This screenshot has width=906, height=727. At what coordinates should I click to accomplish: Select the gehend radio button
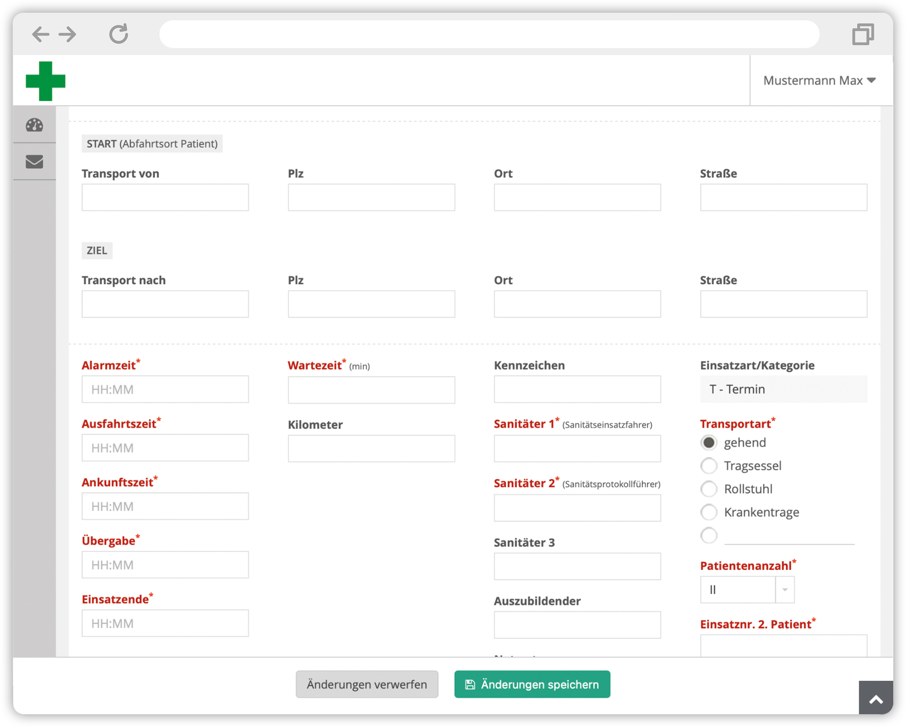[x=709, y=442]
